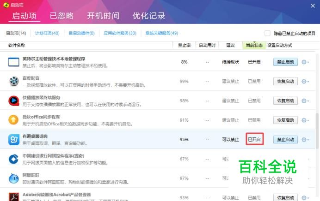
Task: Select the 计划任务(40) sub-tab
Action: (x=47, y=33)
